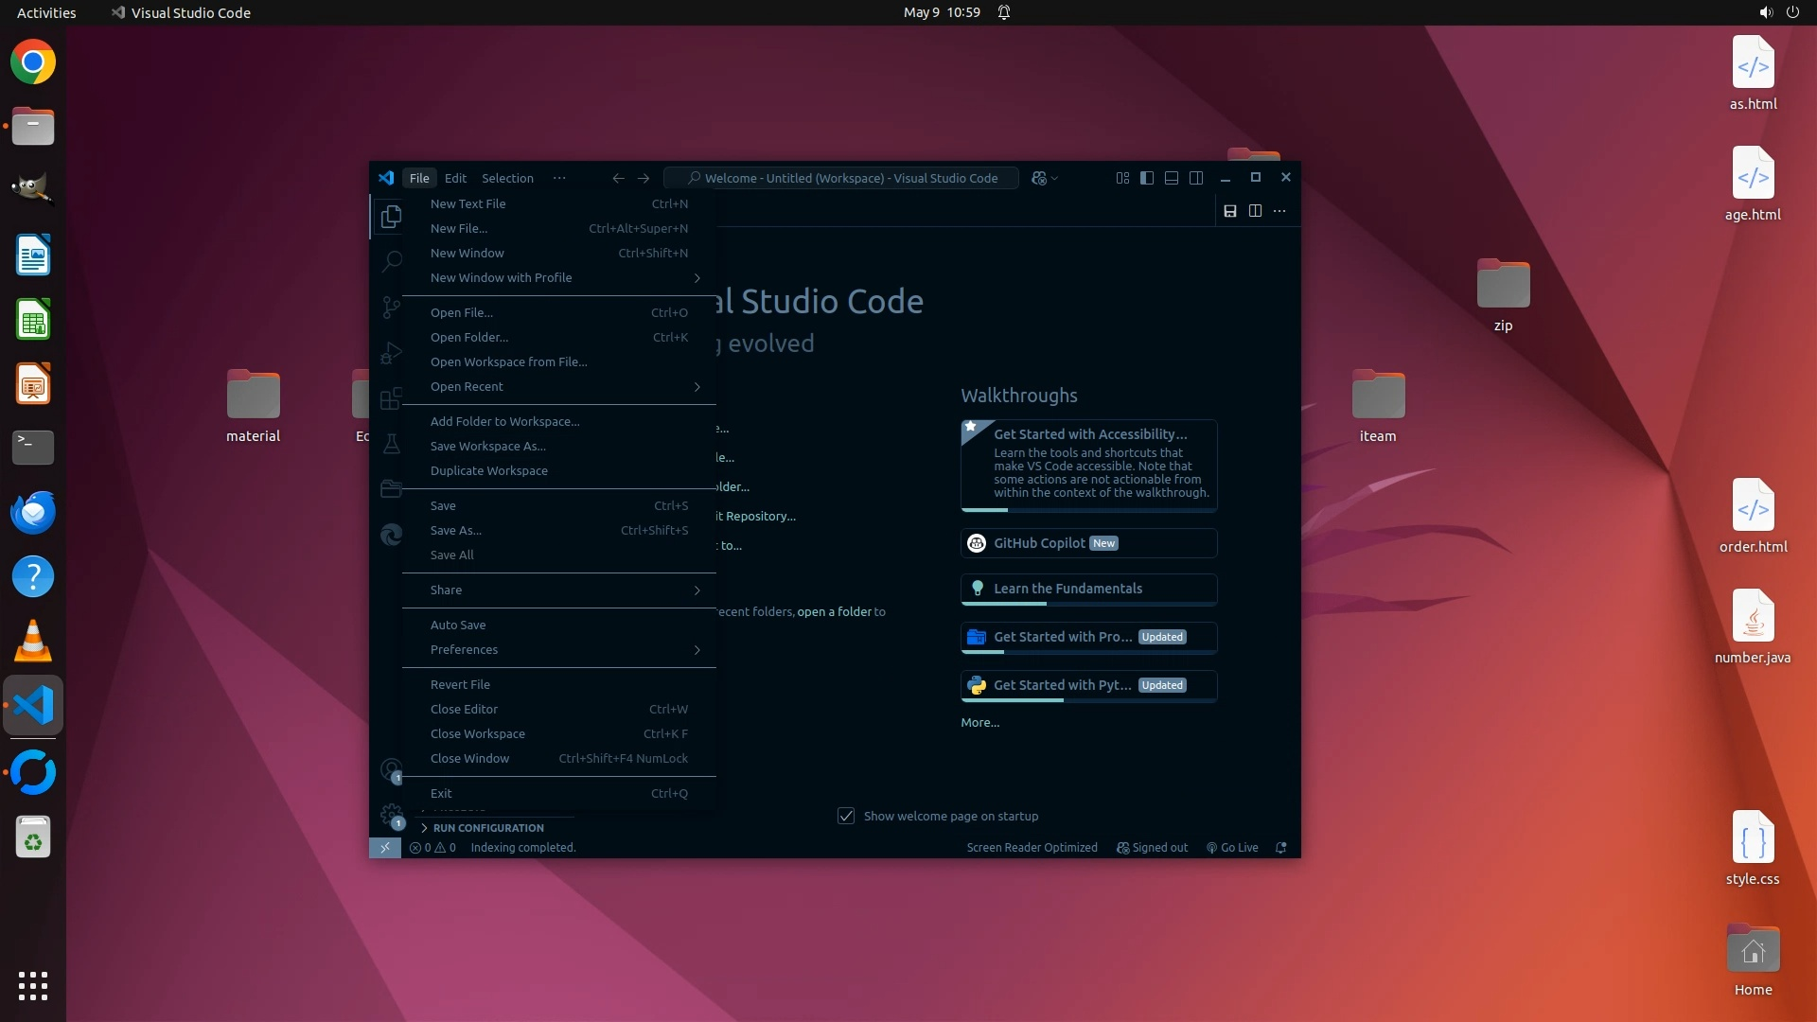Click the Manage gear icon
The width and height of the screenshot is (1817, 1022).
391,814
